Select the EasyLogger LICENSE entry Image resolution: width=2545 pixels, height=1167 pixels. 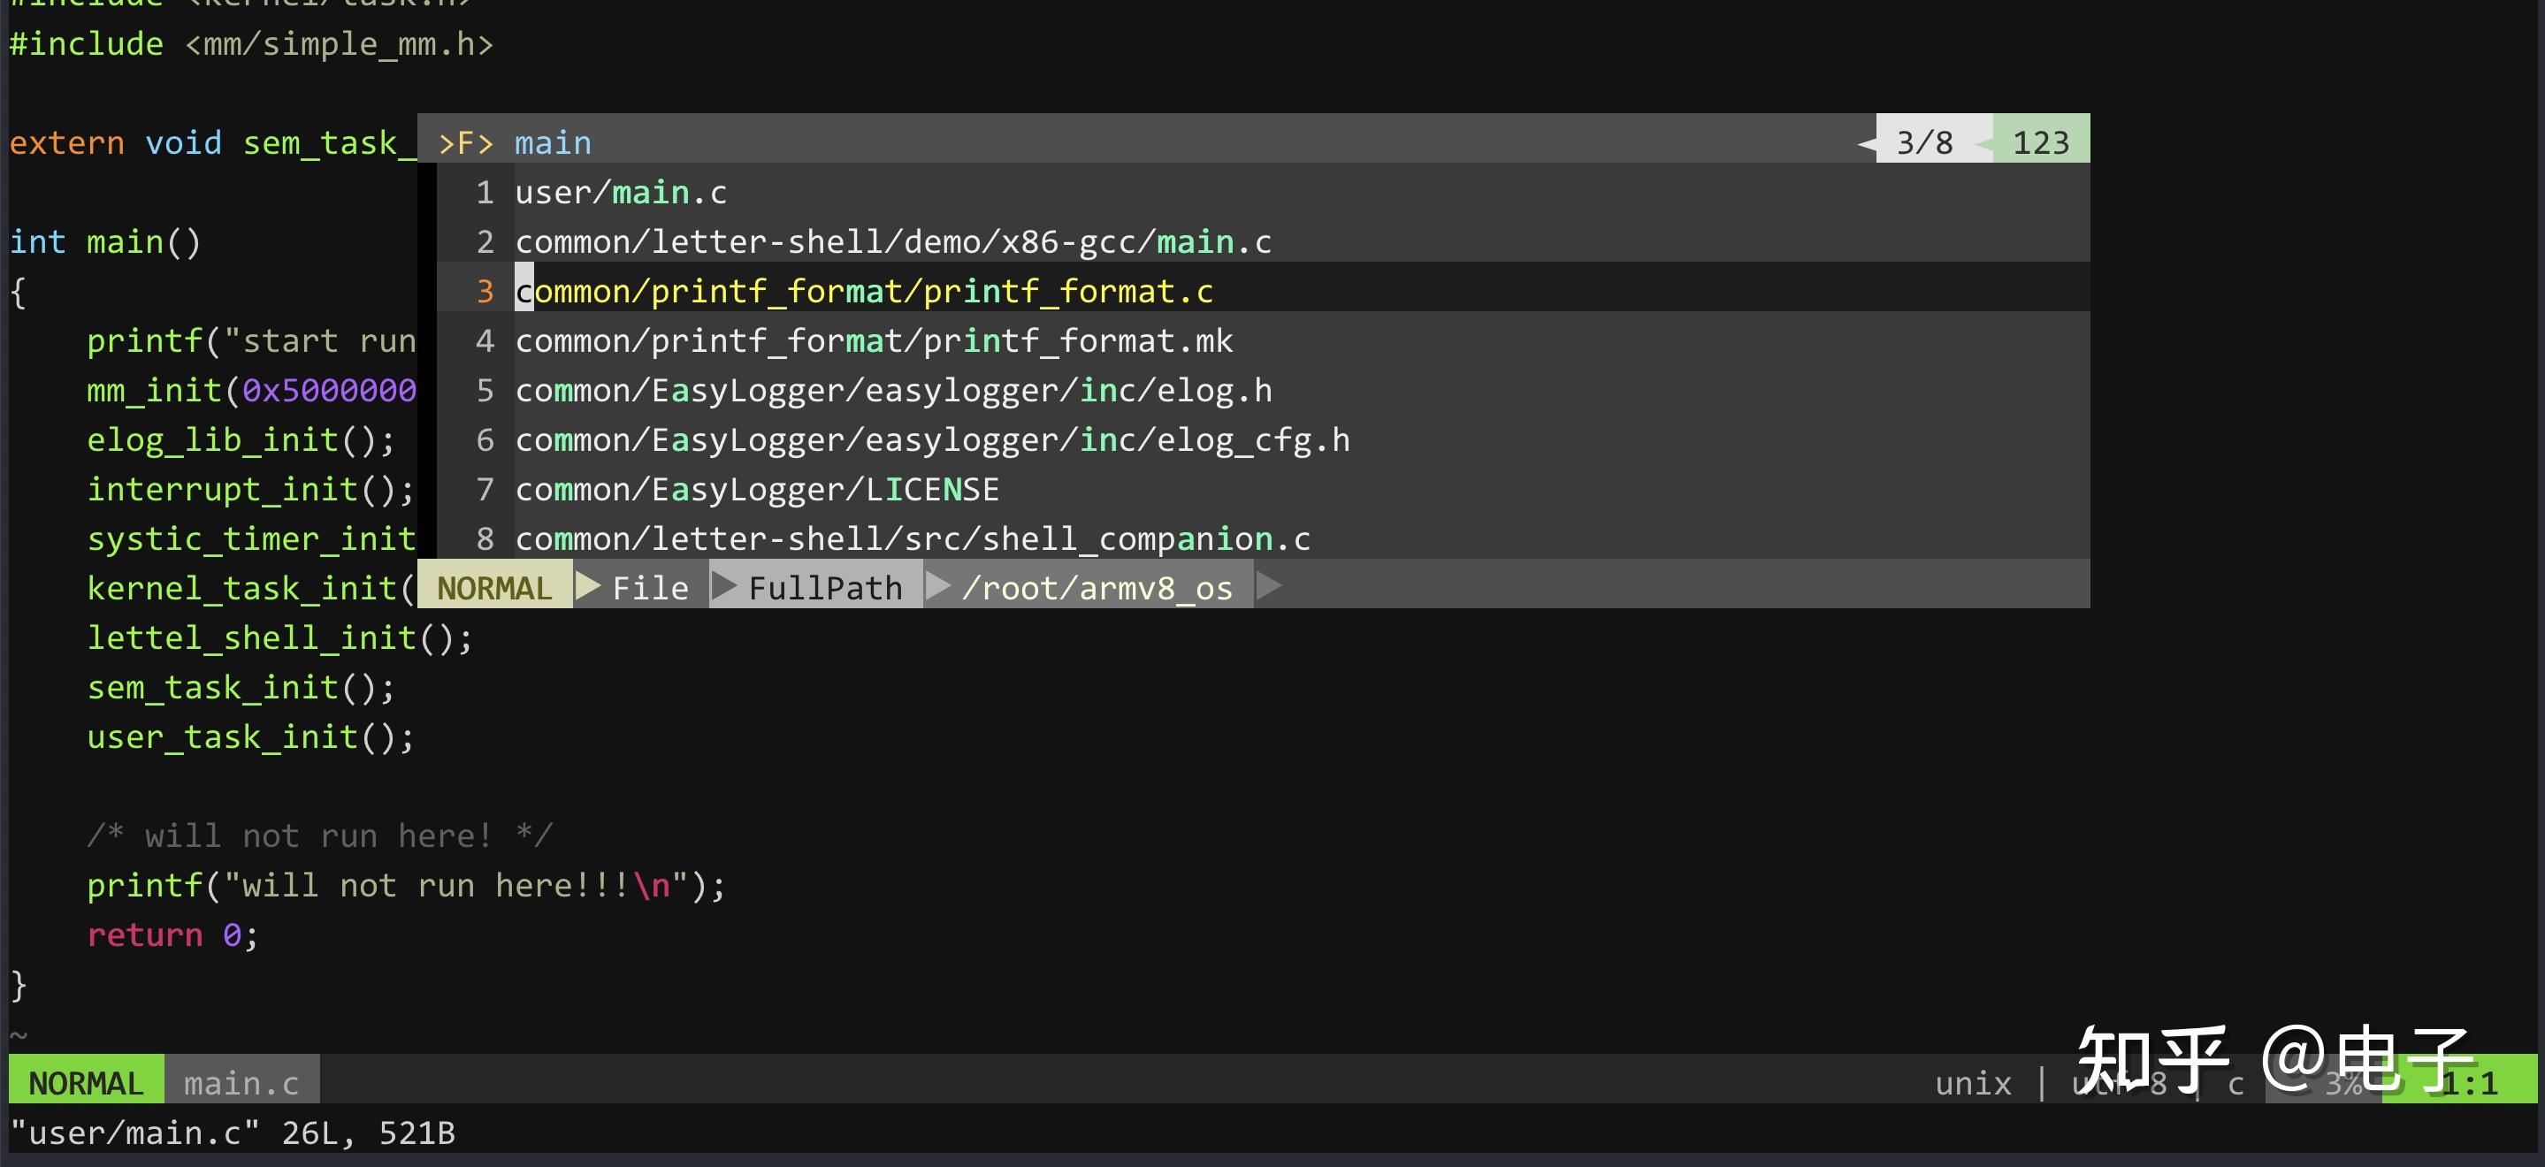(757, 489)
